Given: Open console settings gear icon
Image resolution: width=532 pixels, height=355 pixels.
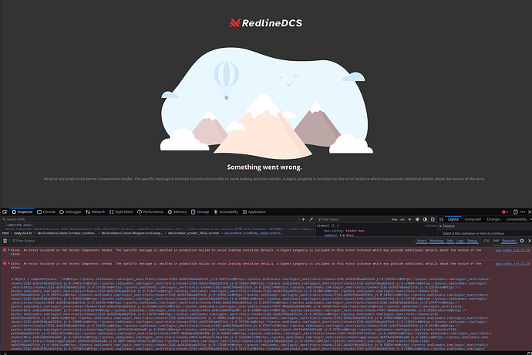Looking at the screenshot, I should [x=522, y=241].
